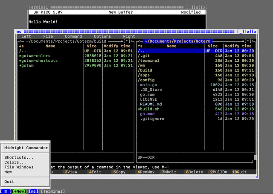Open the Right menu in mc
This screenshot has height=194, width=273.
[129, 36]
